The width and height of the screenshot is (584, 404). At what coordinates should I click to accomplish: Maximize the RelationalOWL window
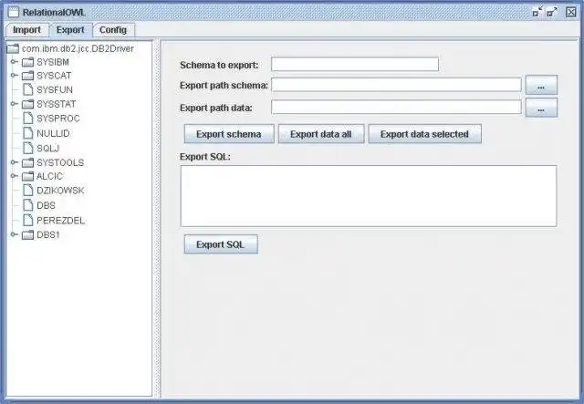pos(551,12)
